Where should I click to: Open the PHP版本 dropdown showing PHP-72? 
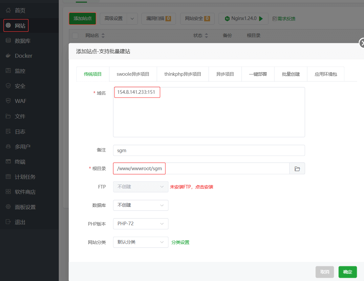click(140, 224)
